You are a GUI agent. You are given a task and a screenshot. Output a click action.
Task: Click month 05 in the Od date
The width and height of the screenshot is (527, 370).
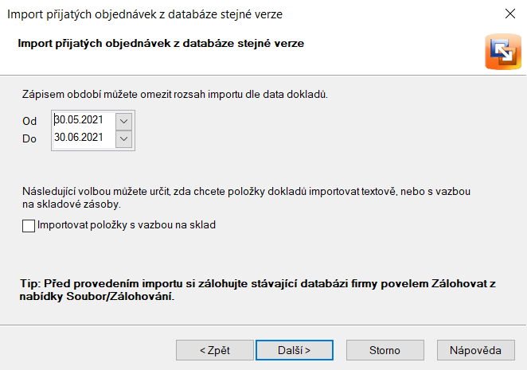(x=72, y=120)
